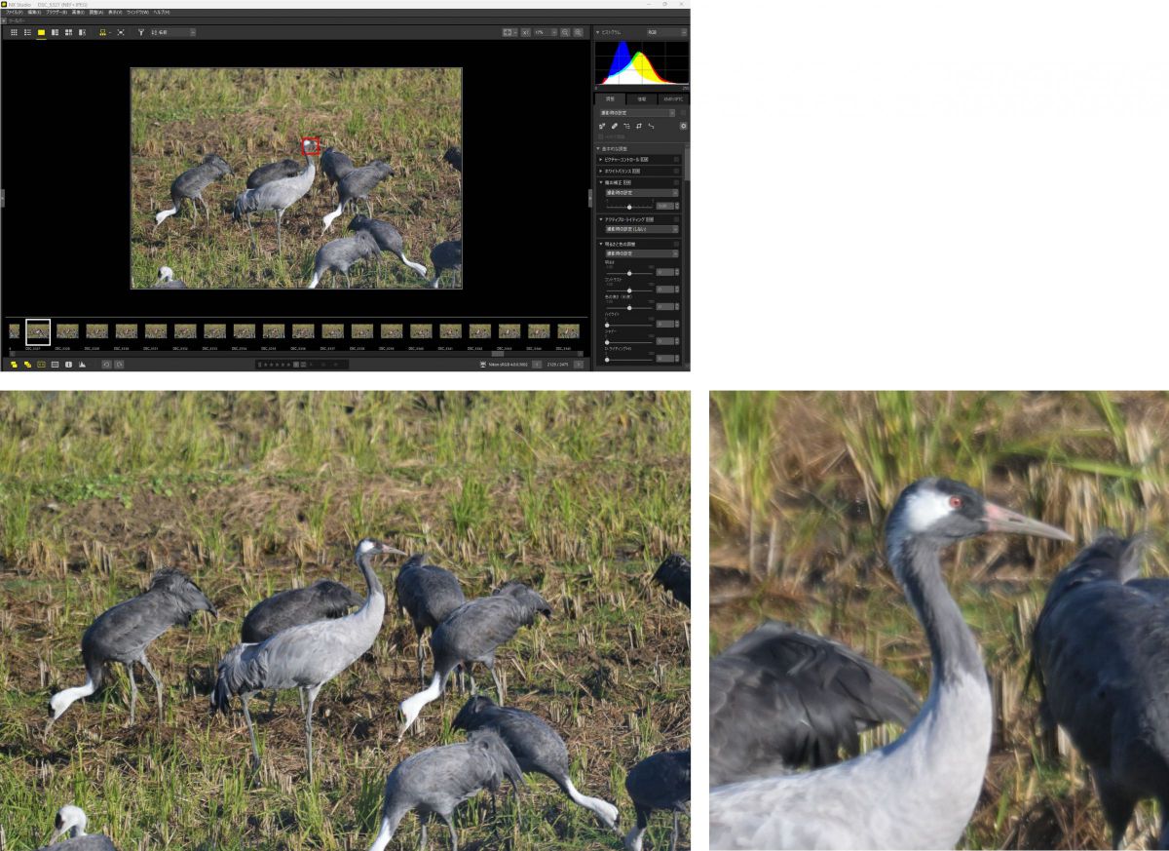Toggle the Picture Control adjustment checkbox
Screen dimensions: 1169x851
tap(676, 159)
